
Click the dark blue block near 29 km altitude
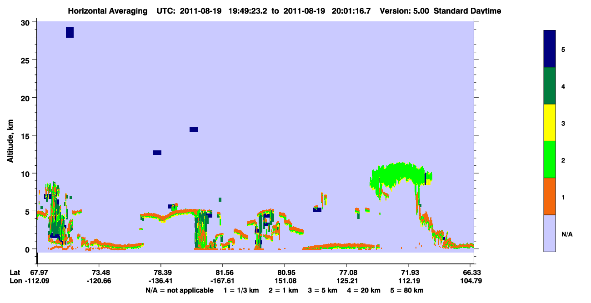tap(70, 32)
